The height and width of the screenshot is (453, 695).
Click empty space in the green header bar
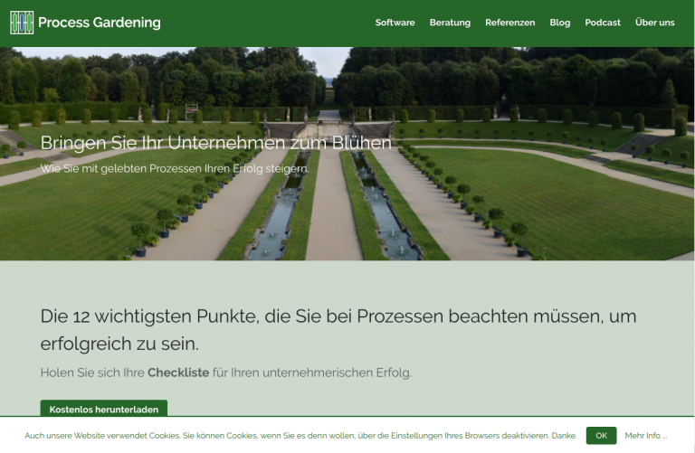[x=271, y=23]
